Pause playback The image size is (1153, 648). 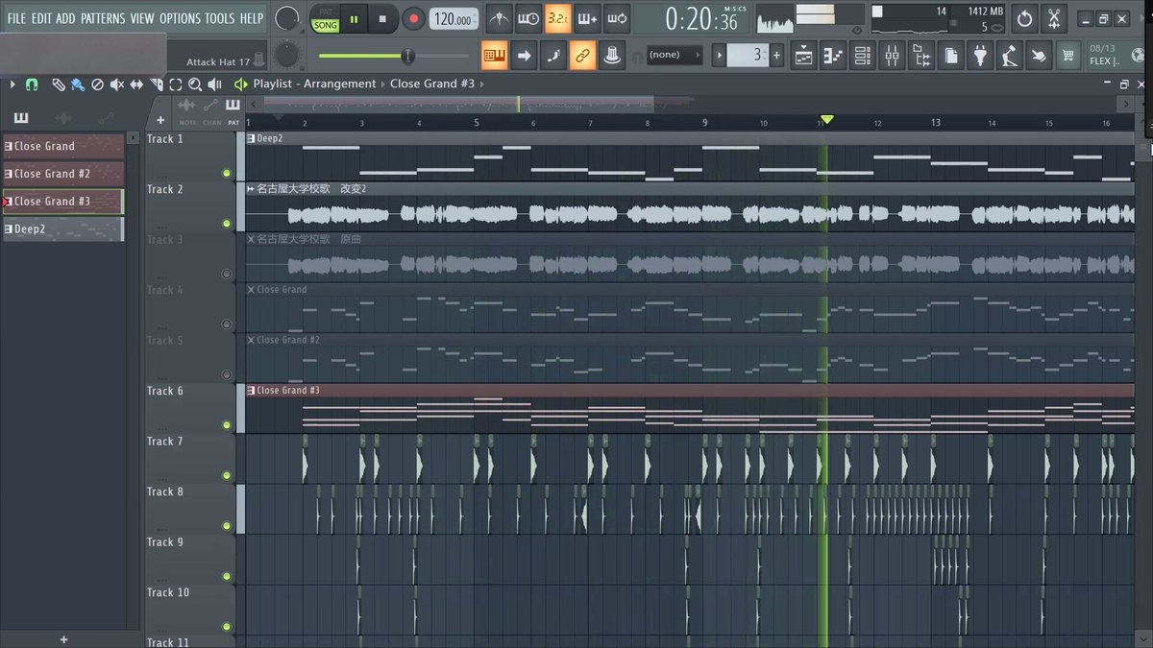point(354,18)
